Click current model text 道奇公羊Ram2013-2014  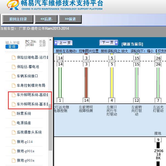pyautogui.click(x=50, y=28)
